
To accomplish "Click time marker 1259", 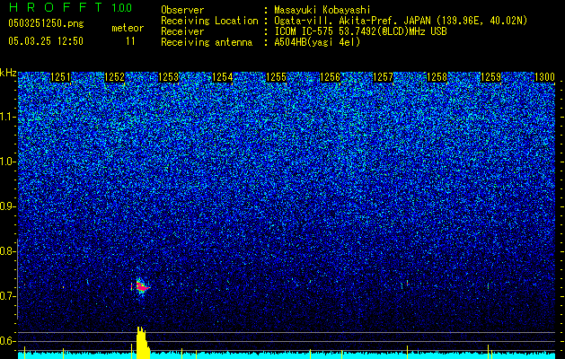I will click(x=490, y=77).
